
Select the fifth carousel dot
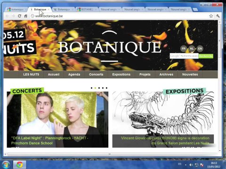click(x=106, y=88)
